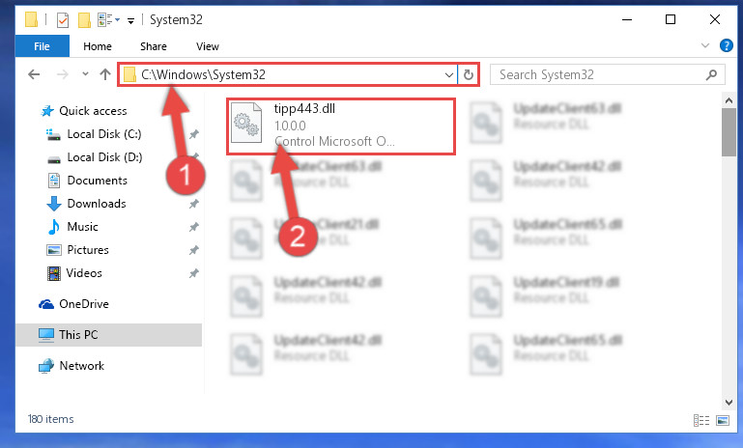Click the Back navigation arrow

pos(34,74)
